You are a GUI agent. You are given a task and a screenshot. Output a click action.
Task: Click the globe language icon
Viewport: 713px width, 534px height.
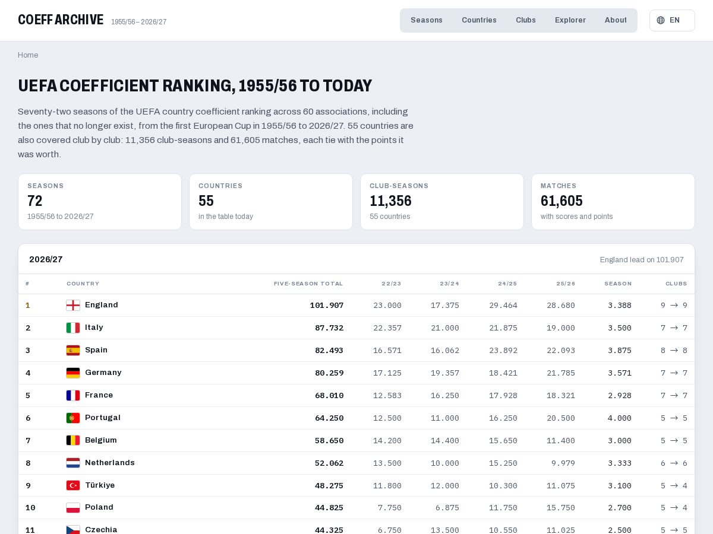[661, 20]
